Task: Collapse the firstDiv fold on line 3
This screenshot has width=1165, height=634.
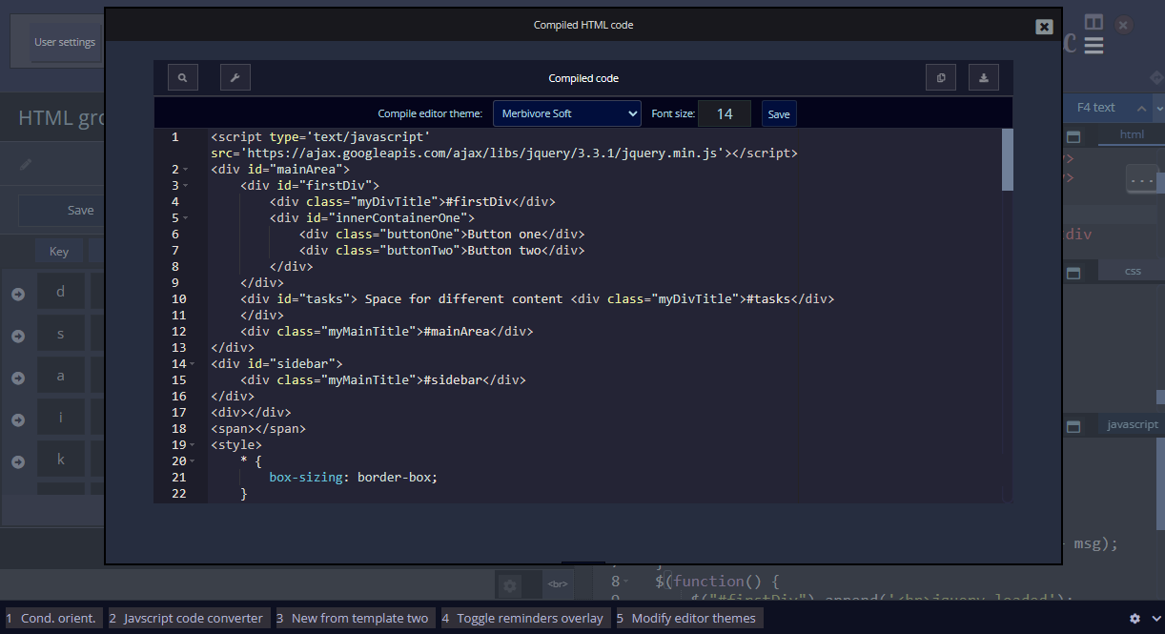Action: (x=186, y=186)
